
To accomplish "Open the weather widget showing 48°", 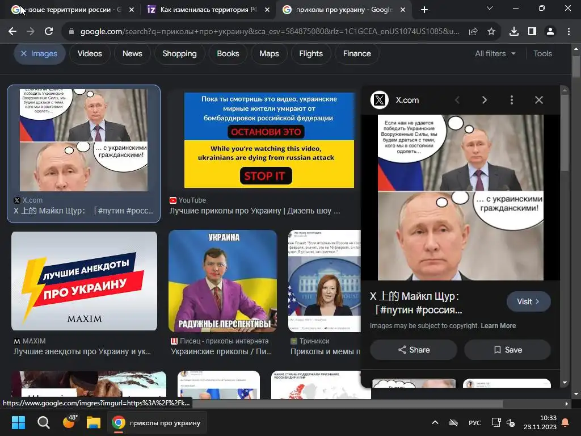I will [69, 422].
